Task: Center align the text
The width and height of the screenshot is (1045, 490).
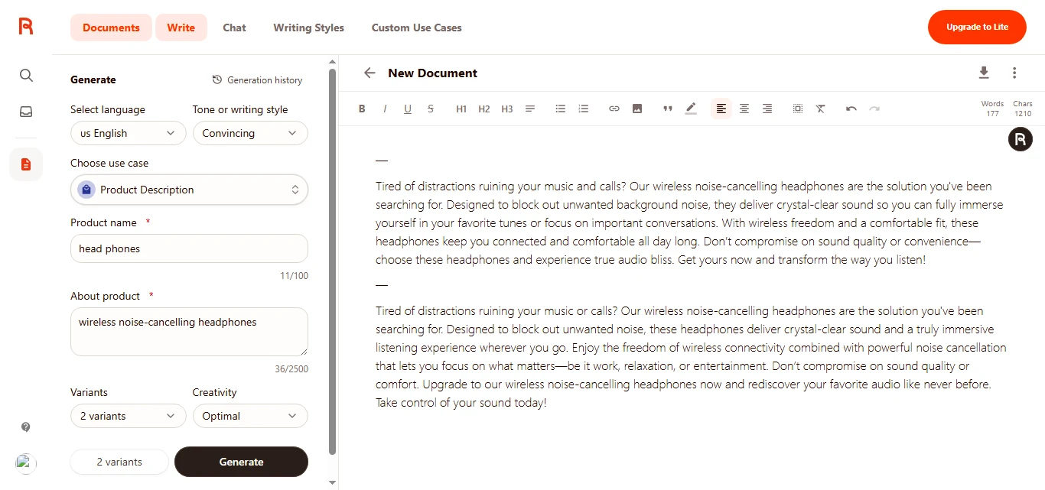Action: click(744, 109)
